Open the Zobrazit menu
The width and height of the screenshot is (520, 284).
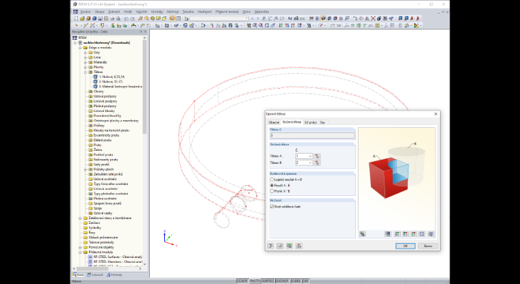pyautogui.click(x=114, y=12)
